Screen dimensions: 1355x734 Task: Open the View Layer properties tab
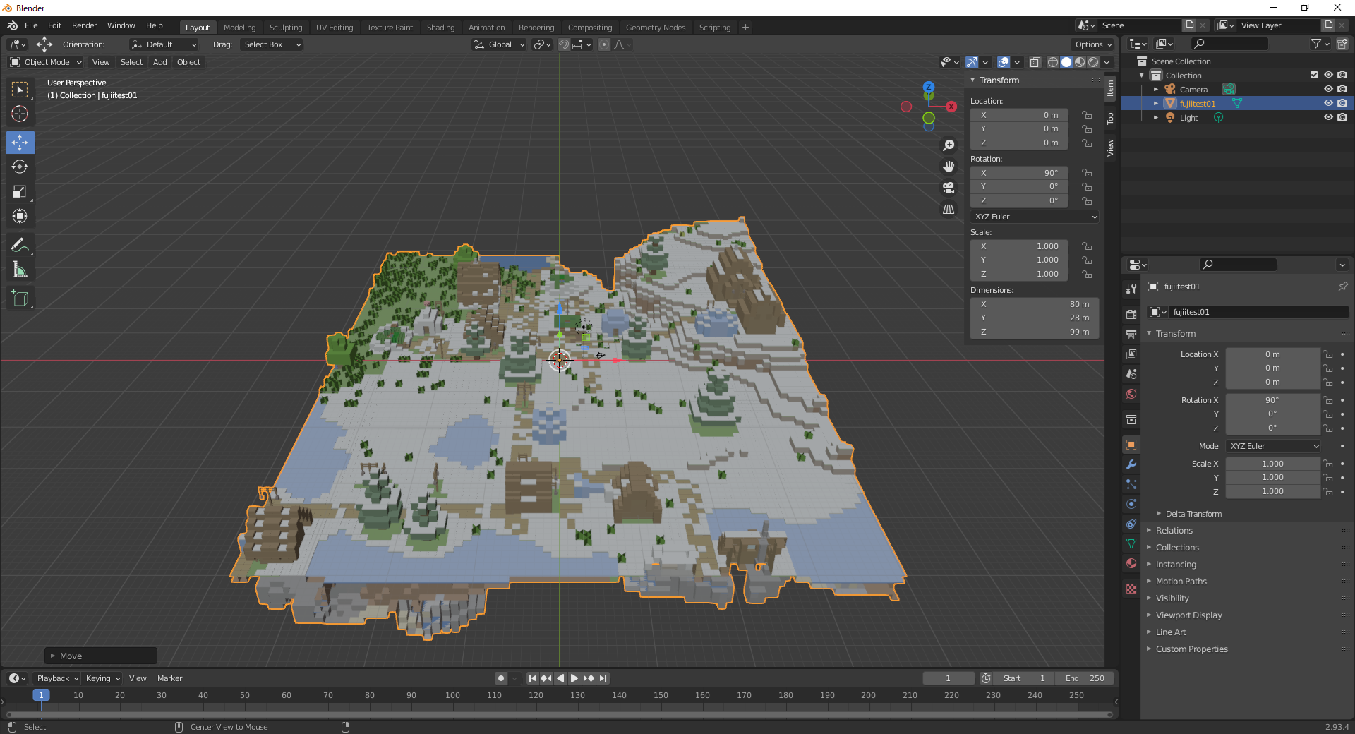[1131, 354]
